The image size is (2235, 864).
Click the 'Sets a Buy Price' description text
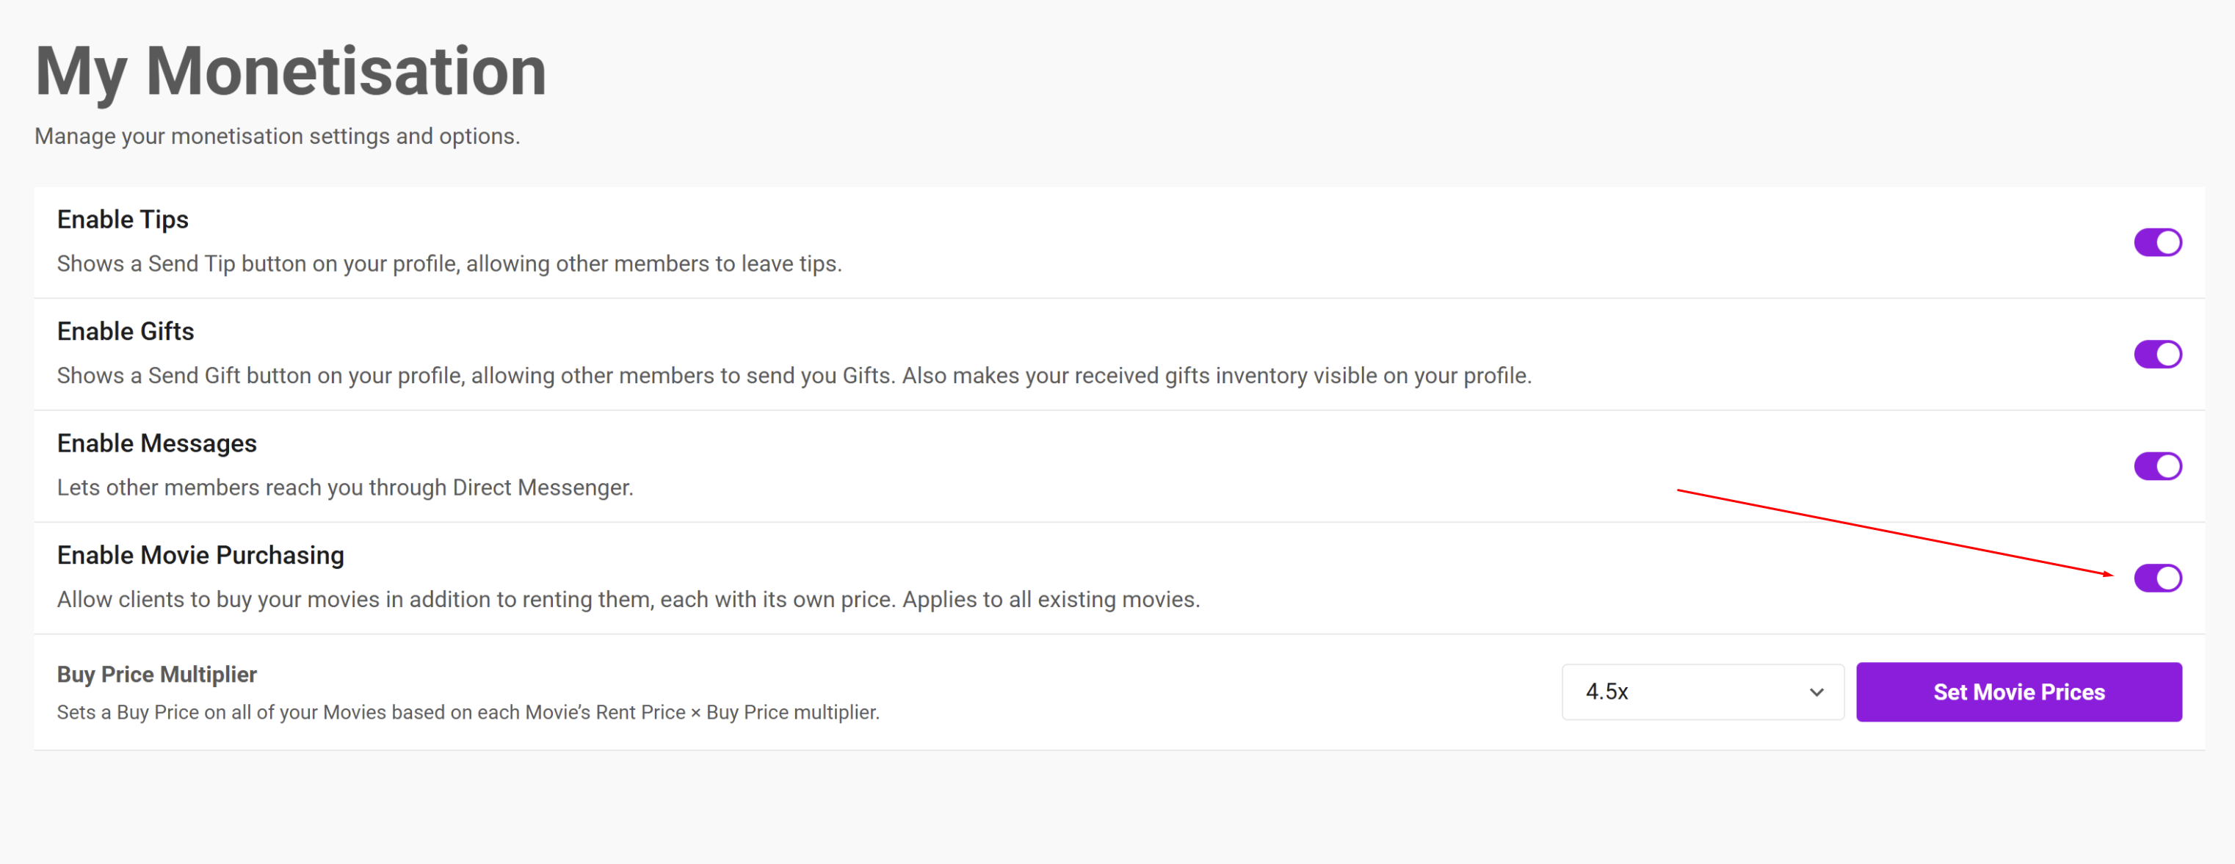tap(468, 712)
